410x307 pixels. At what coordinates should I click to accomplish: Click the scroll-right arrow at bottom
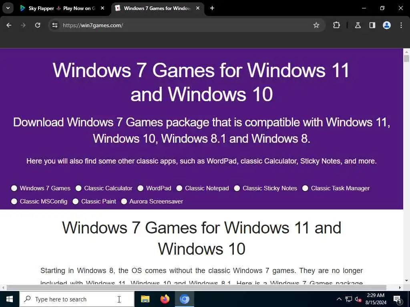[400, 287]
